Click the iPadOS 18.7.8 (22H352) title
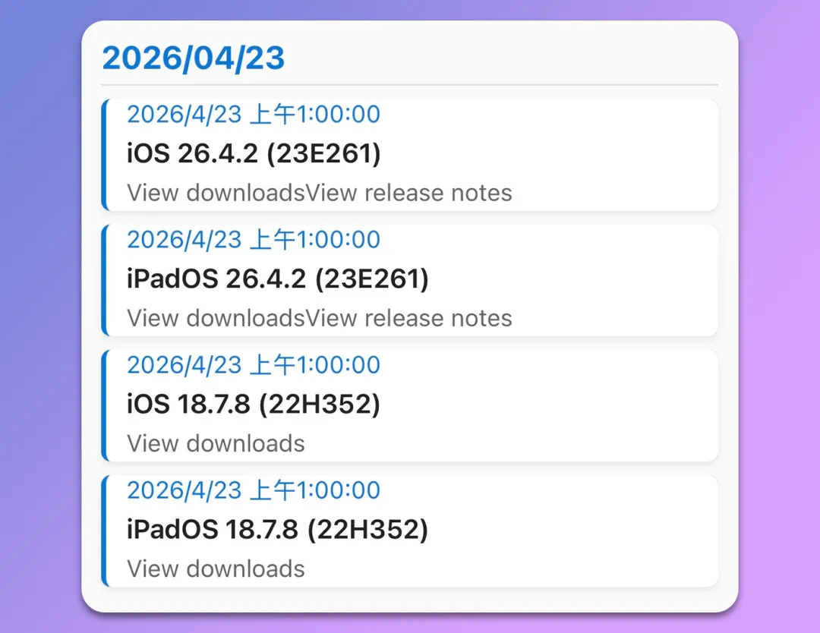Image resolution: width=820 pixels, height=633 pixels. click(278, 530)
